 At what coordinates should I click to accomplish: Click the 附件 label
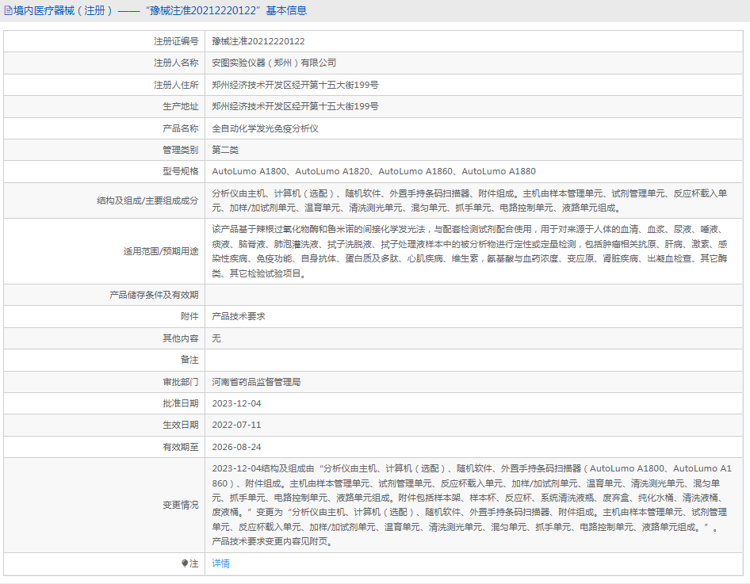pos(189,316)
